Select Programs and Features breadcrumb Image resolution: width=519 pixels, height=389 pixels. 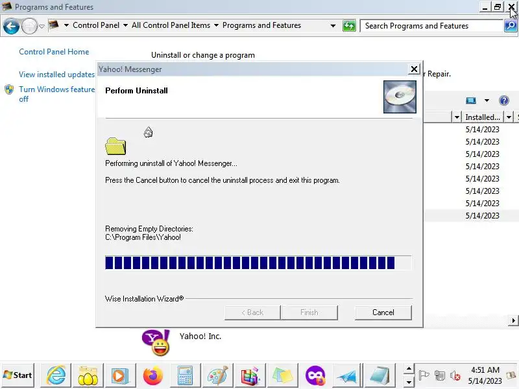261,25
